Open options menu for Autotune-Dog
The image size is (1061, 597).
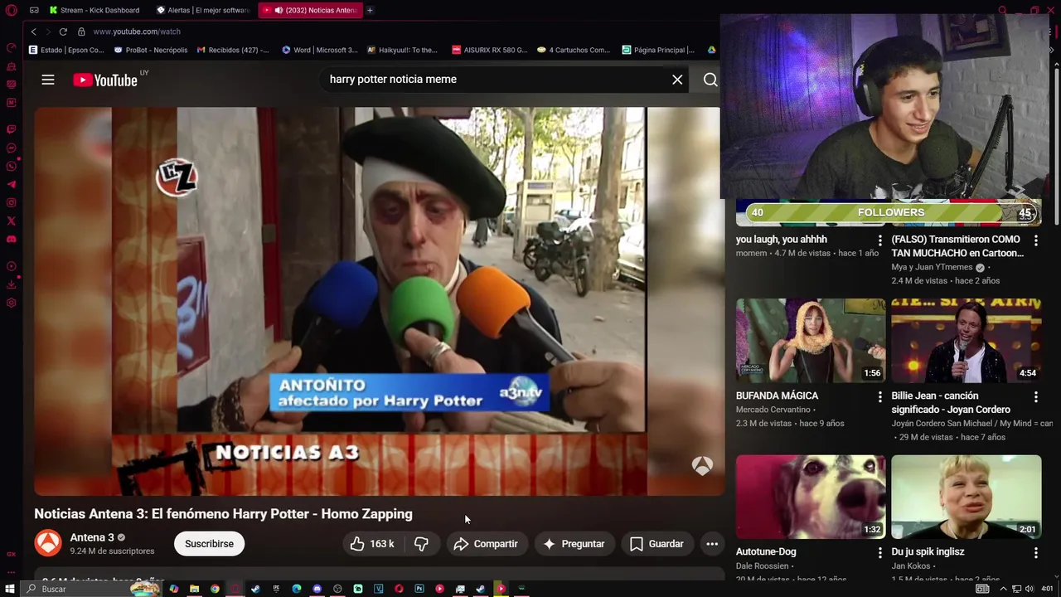tap(880, 552)
